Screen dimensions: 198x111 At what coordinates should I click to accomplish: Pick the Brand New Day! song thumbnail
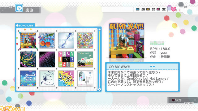tap(28, 78)
